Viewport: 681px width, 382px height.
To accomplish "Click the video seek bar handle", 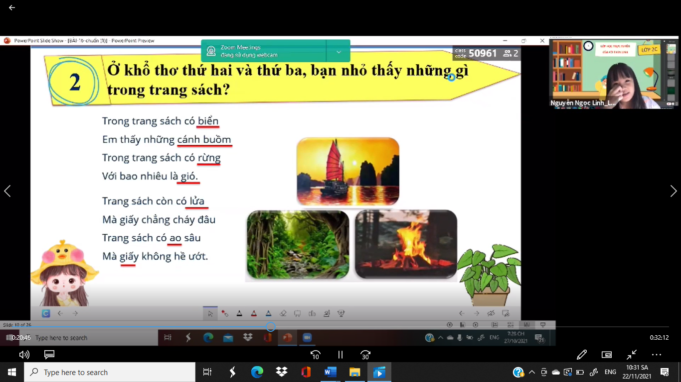I will 270,327.
